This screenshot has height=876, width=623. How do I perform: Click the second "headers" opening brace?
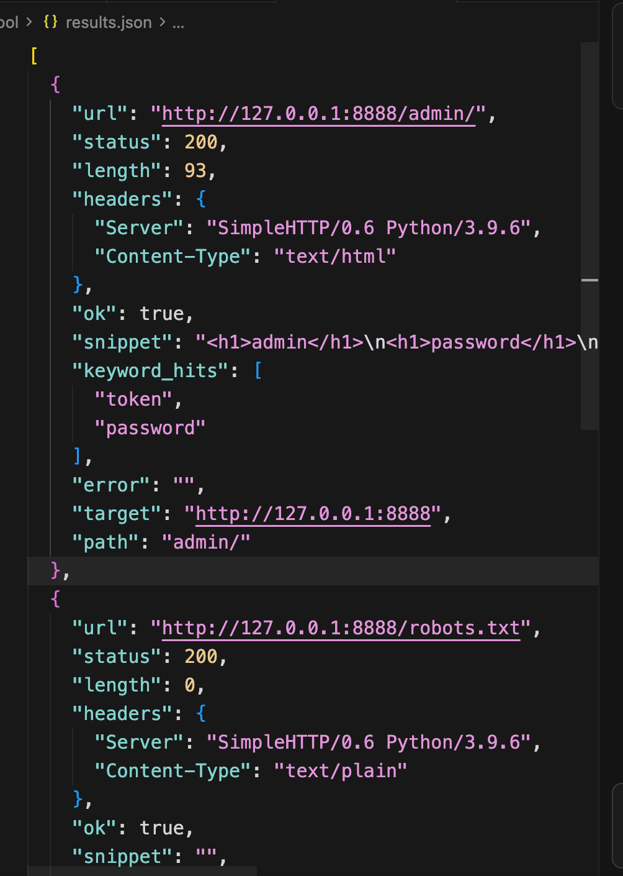[x=201, y=714]
